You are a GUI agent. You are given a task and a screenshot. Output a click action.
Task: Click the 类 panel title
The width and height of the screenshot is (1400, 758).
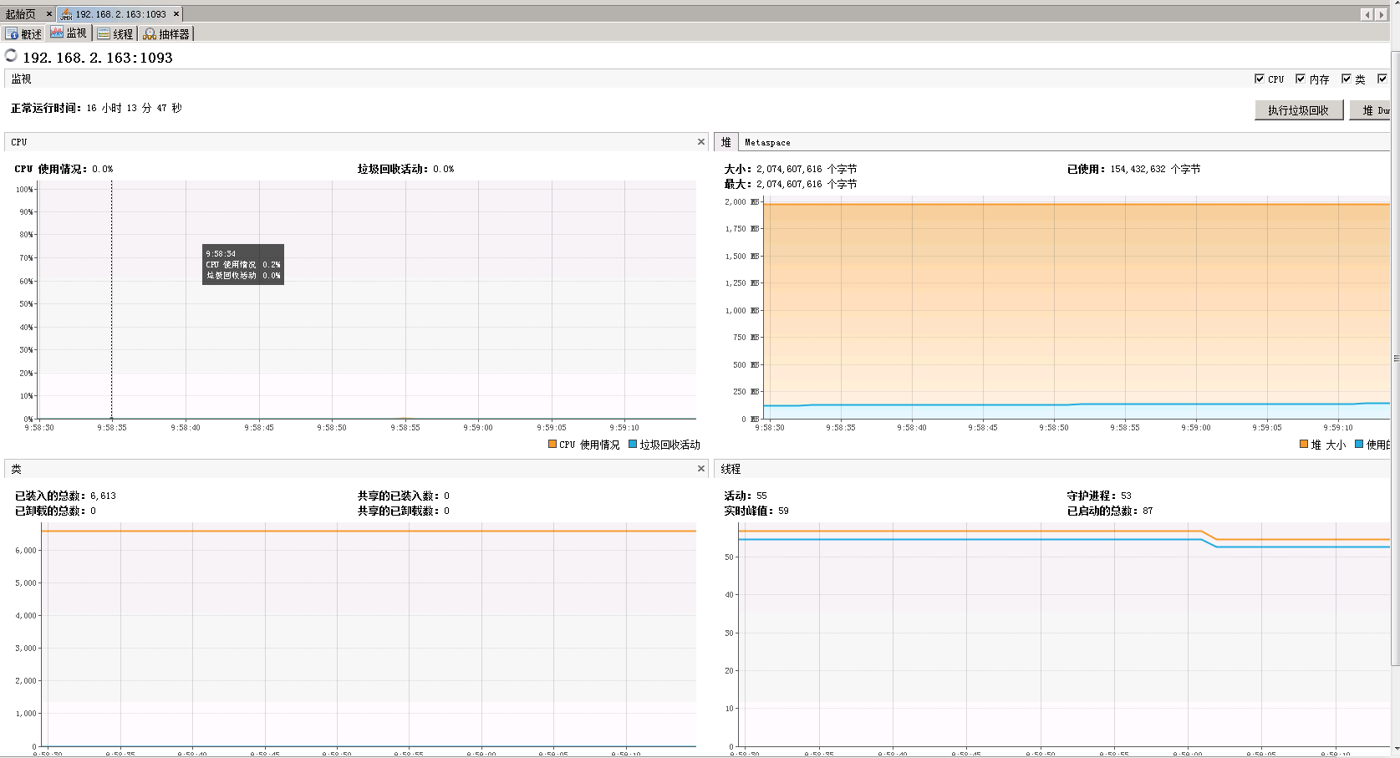tap(16, 469)
